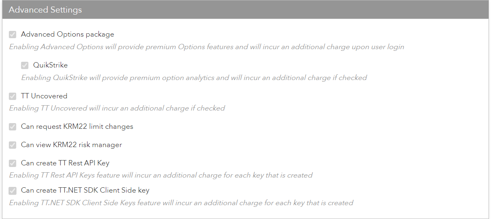Click the TT Rest API Keys charge description
The width and height of the screenshot is (491, 219).
pos(161,176)
